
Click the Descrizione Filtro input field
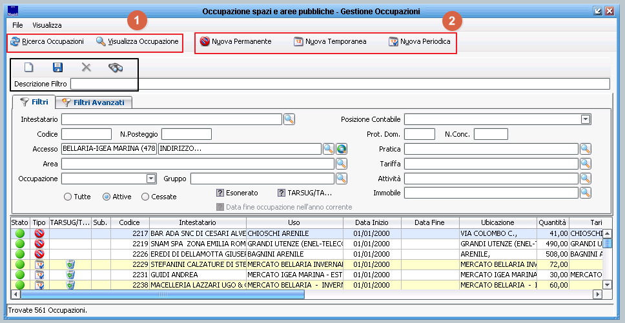tap(340, 84)
